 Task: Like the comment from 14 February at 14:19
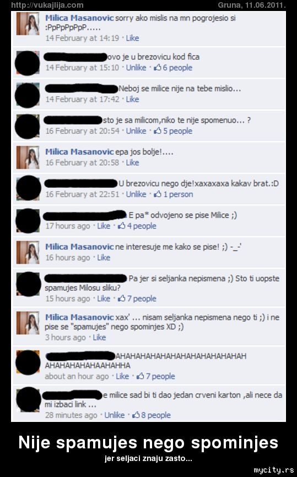coord(132,38)
